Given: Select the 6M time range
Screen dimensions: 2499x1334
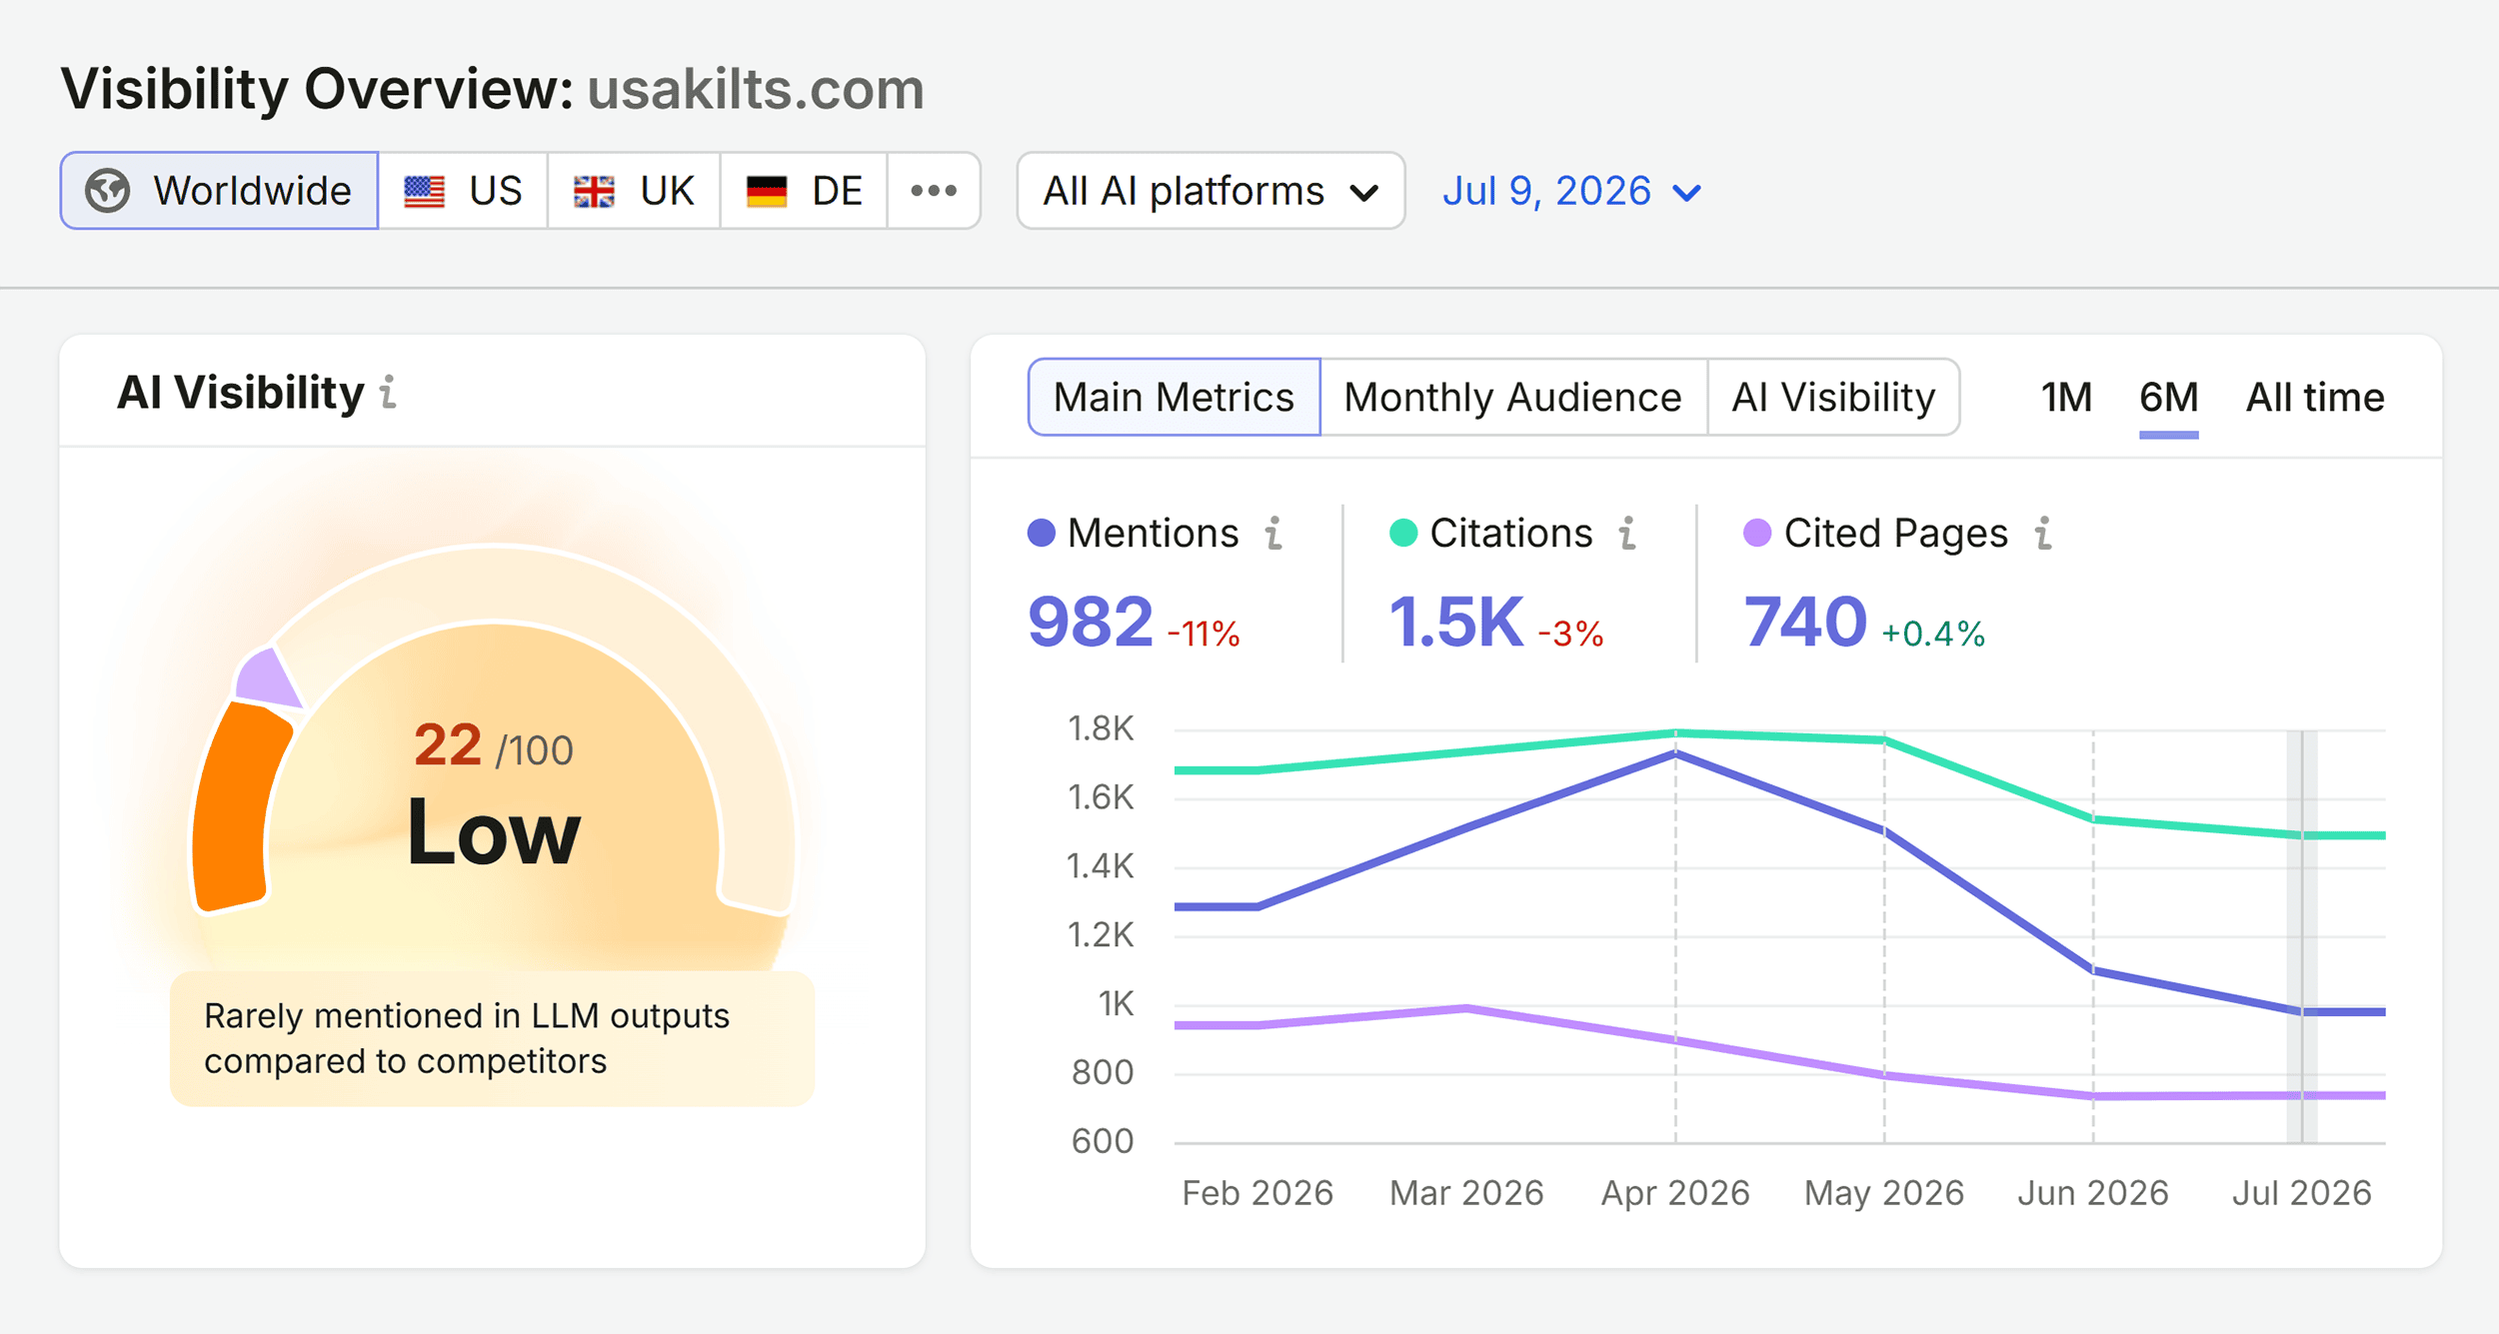Looking at the screenshot, I should pyautogui.click(x=2168, y=398).
